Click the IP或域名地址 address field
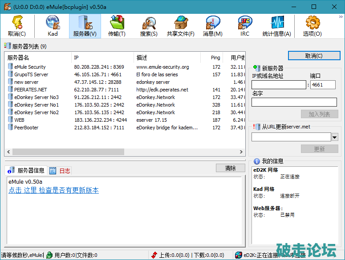 (x=279, y=85)
